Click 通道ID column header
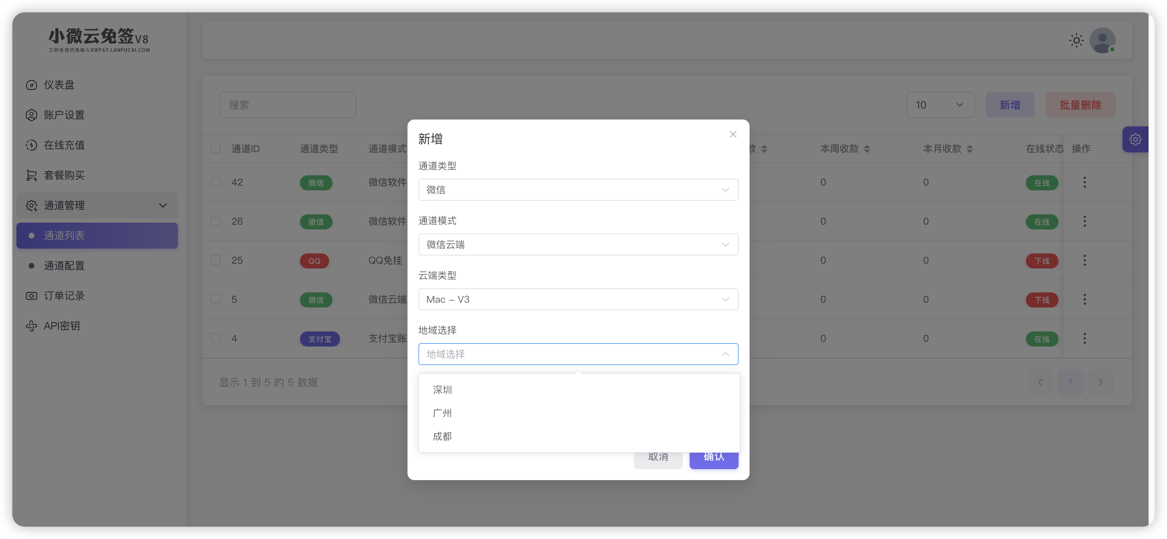This screenshot has height=539, width=1167. pyautogui.click(x=245, y=149)
